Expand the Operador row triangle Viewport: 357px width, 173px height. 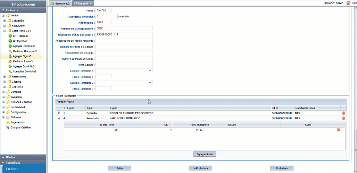(x=59, y=113)
